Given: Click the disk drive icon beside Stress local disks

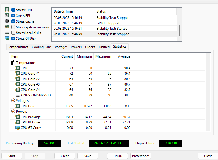Looking at the screenshot, I should coord(7,33).
